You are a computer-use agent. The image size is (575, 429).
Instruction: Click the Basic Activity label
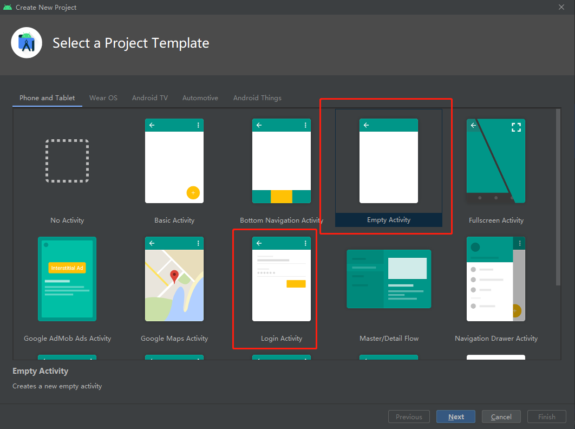coord(174,220)
